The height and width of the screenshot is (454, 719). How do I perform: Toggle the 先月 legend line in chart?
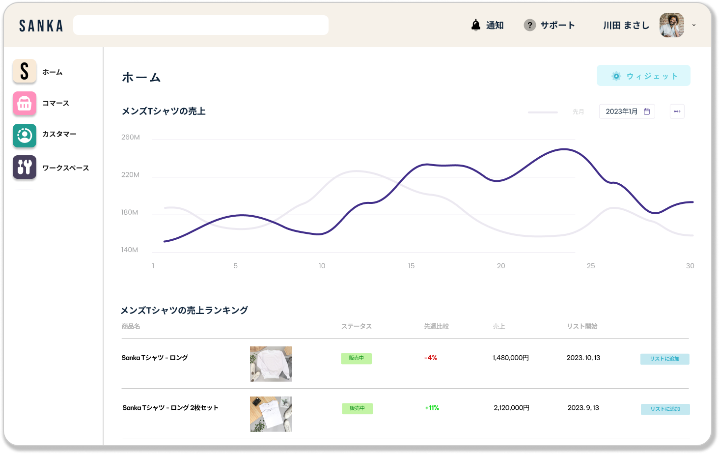tap(556, 112)
